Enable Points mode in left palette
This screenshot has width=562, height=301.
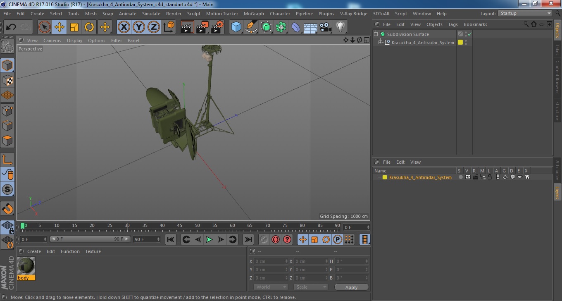pyautogui.click(x=7, y=110)
